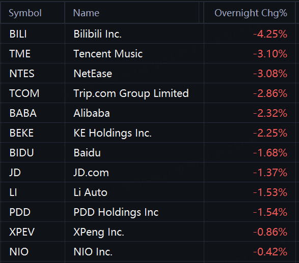Select the XPEV ticker symbol
Image resolution: width=299 pixels, height=263 pixels.
click(x=22, y=232)
